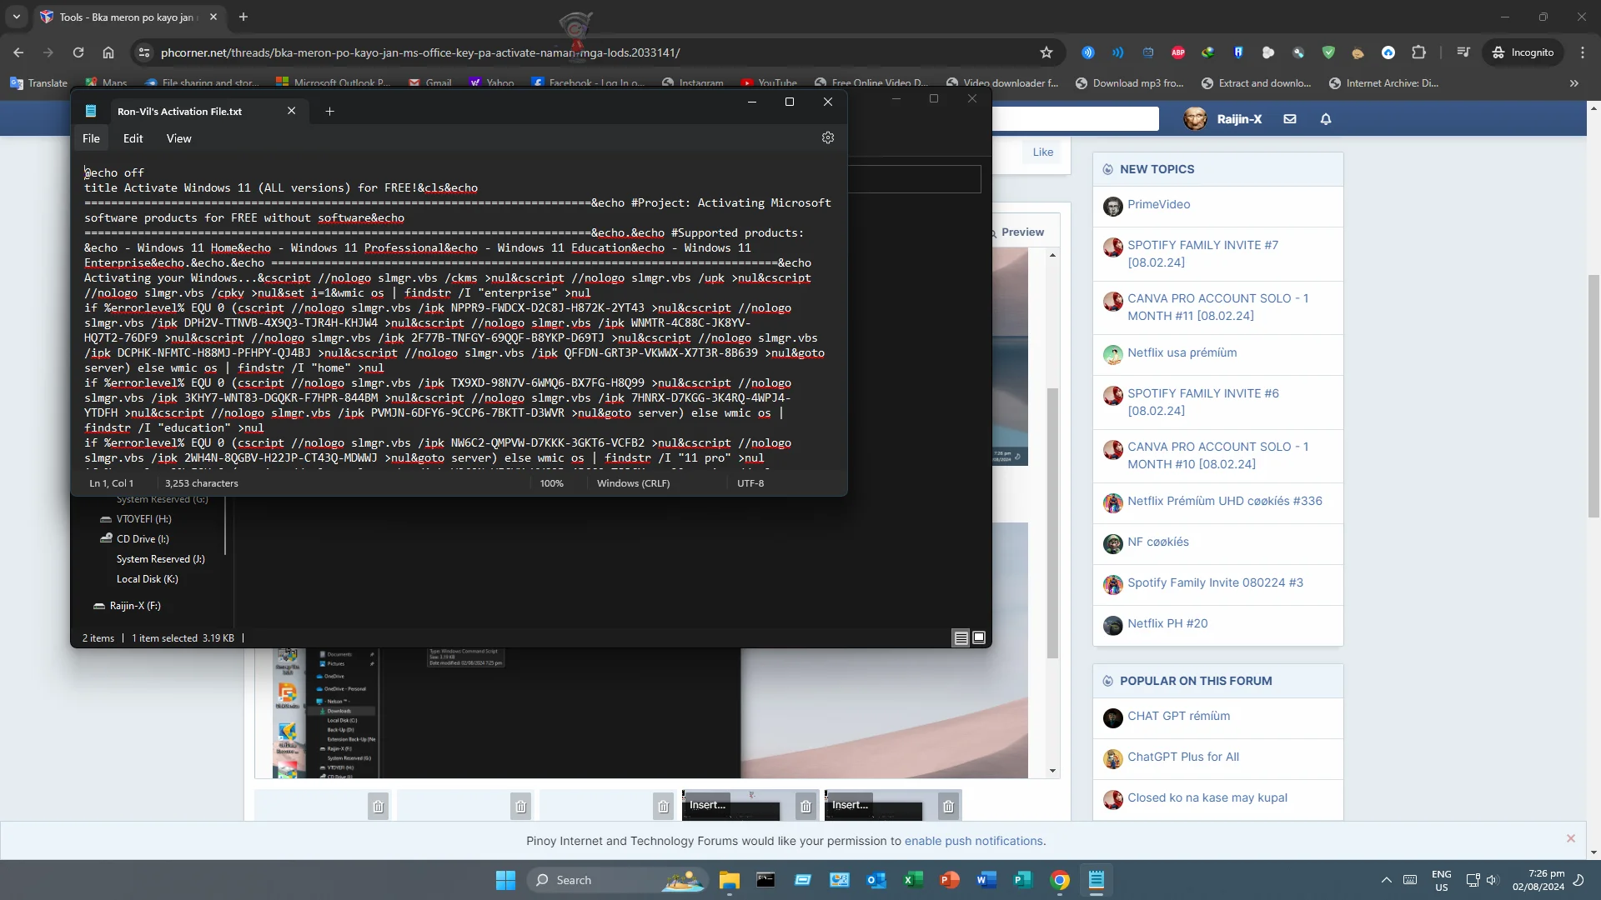Click the Like link on post

tap(1042, 152)
